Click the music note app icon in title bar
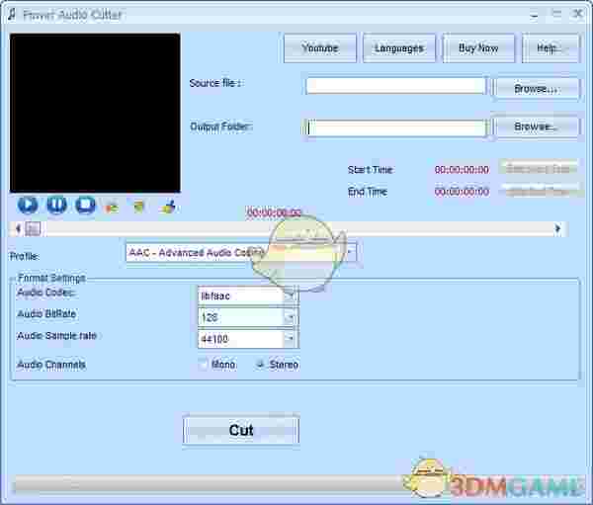Image resolution: width=593 pixels, height=505 pixels. point(13,15)
